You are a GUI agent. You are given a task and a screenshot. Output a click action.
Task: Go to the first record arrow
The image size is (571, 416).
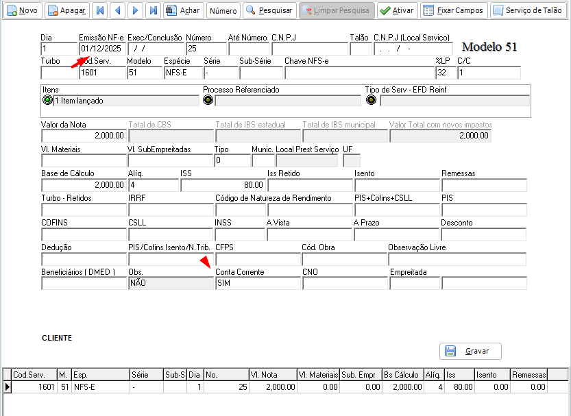(100, 10)
